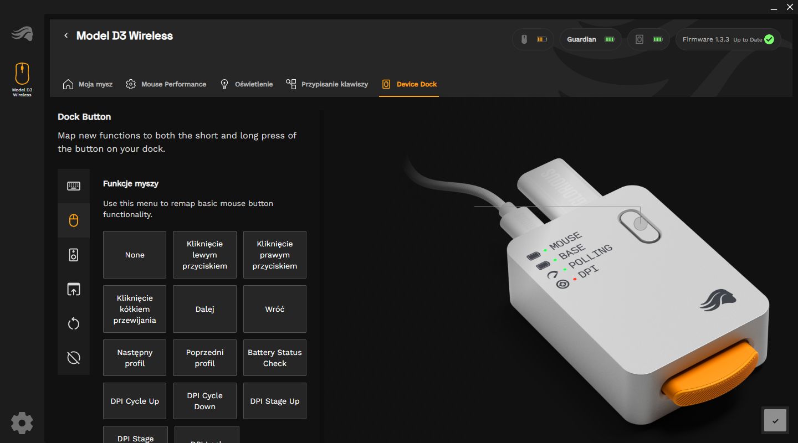Select the circular arrow cycle category icon
The image size is (798, 443).
point(74,324)
